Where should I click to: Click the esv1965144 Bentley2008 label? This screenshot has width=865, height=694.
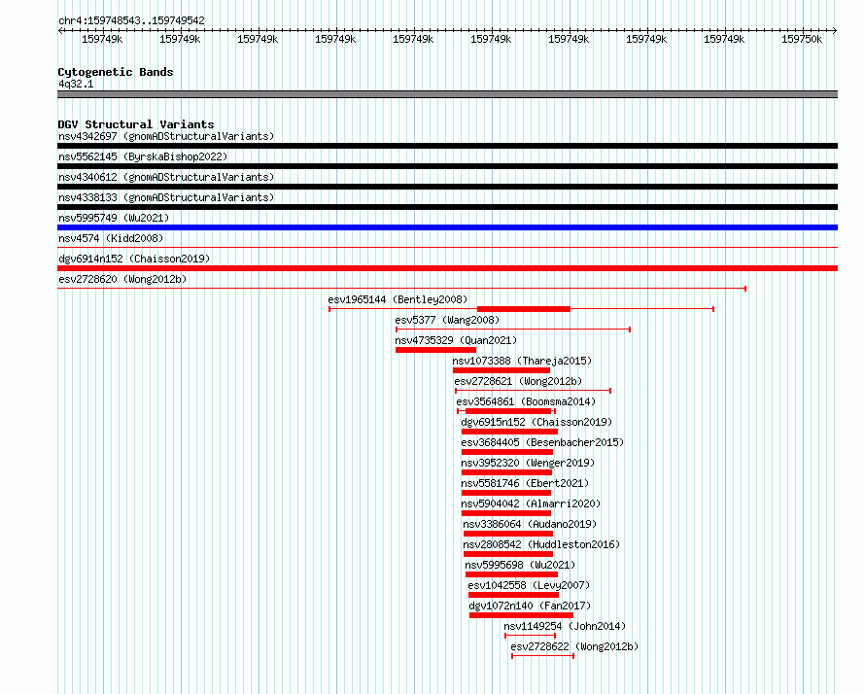point(398,299)
